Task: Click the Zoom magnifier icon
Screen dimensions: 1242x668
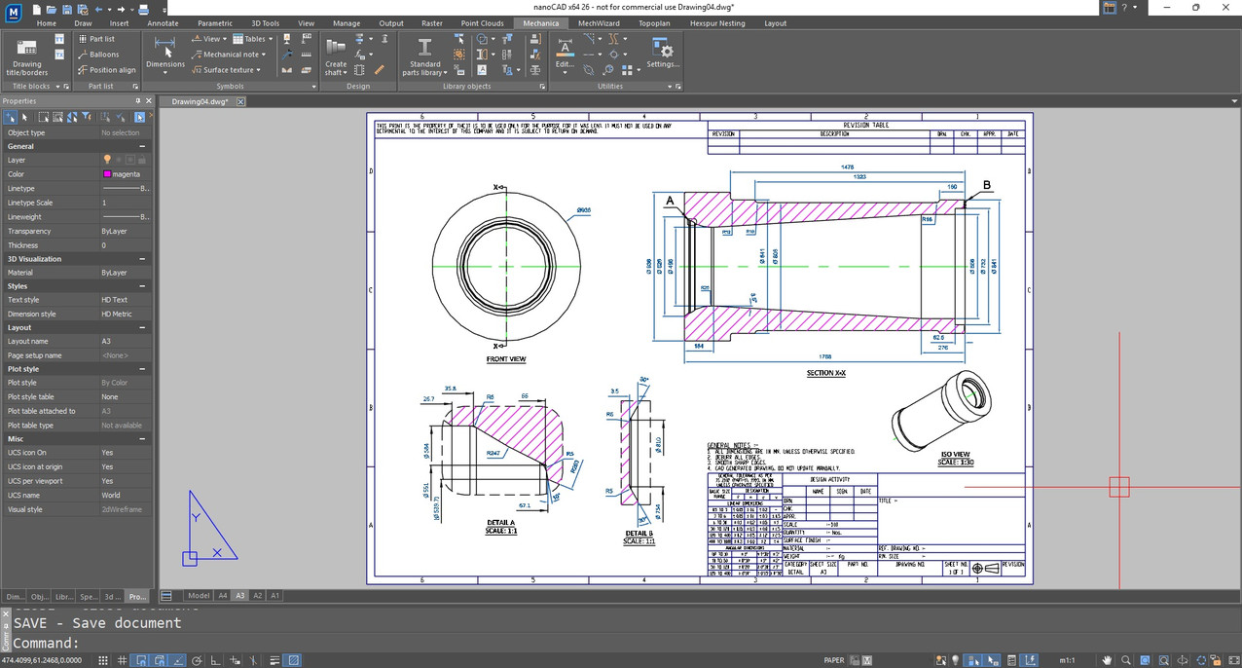Action: (1126, 660)
